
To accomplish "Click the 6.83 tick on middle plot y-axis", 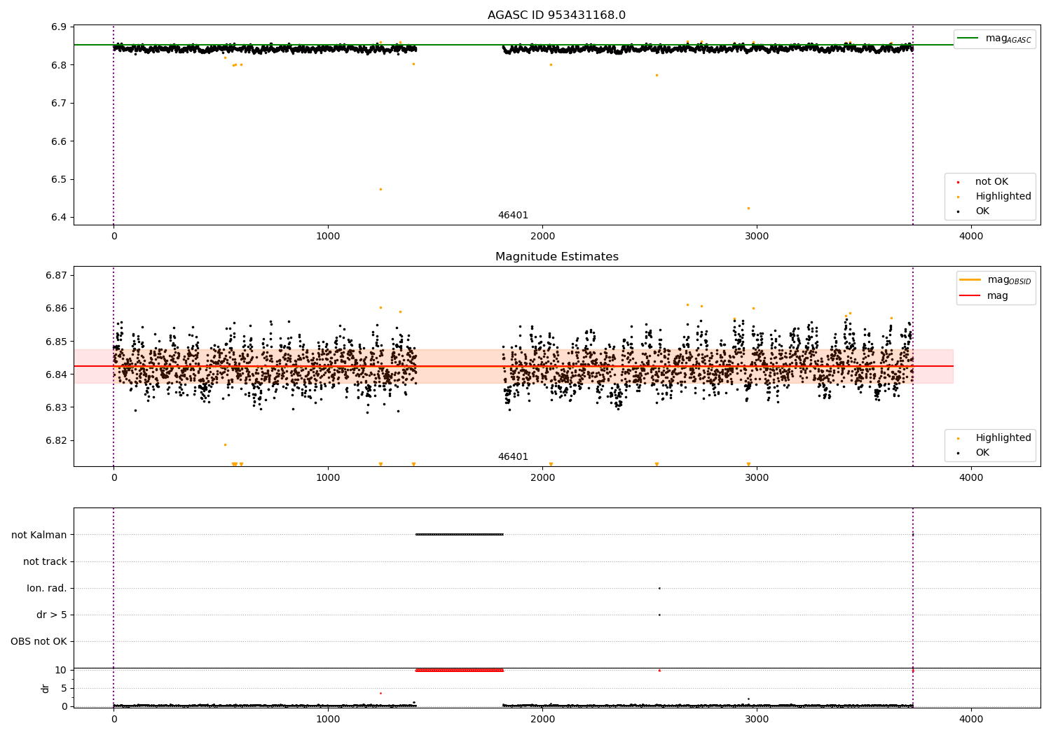I will tap(56, 407).
